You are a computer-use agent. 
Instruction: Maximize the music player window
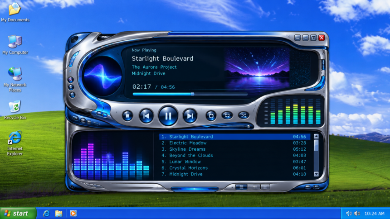pyautogui.click(x=313, y=38)
